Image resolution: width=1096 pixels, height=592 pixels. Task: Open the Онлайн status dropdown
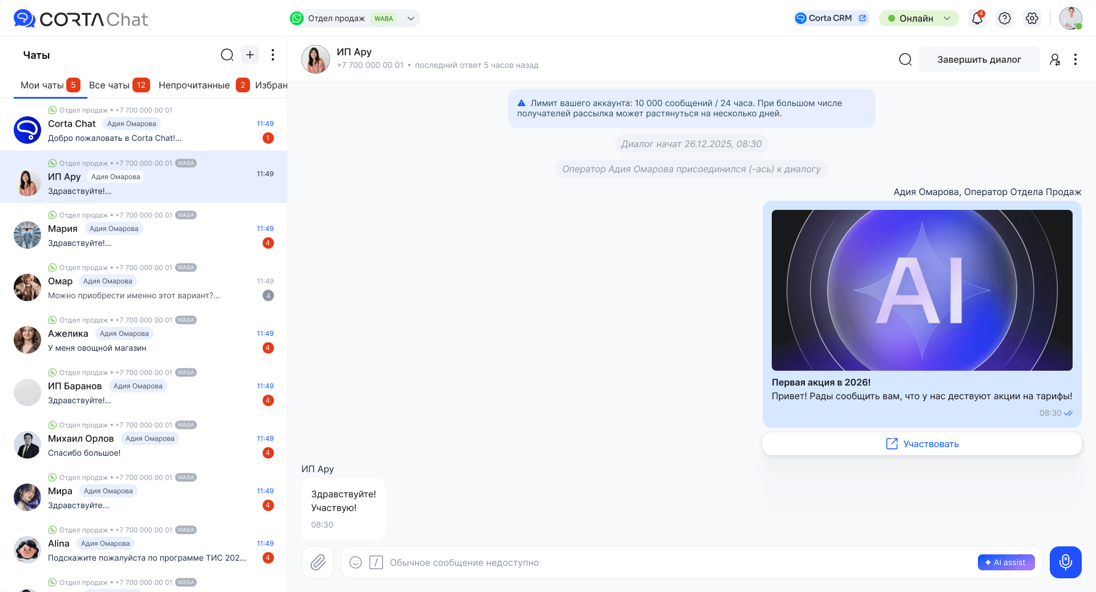tap(919, 18)
